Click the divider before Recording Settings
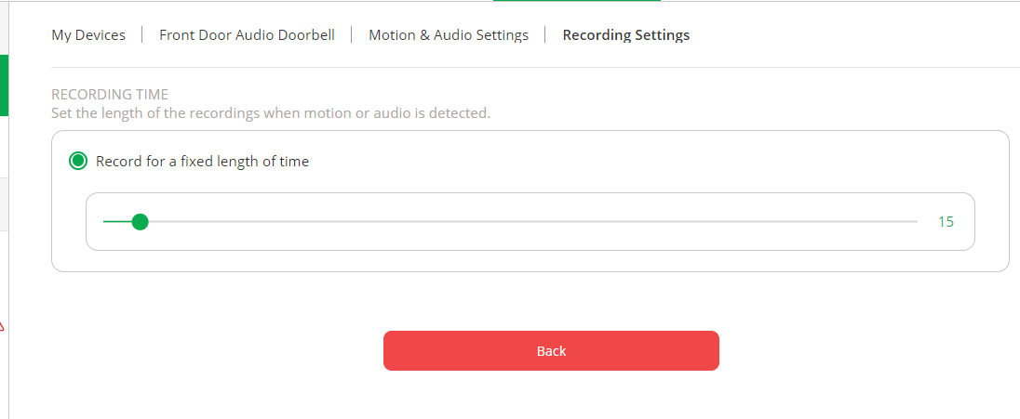Image resolution: width=1020 pixels, height=419 pixels. [545, 35]
